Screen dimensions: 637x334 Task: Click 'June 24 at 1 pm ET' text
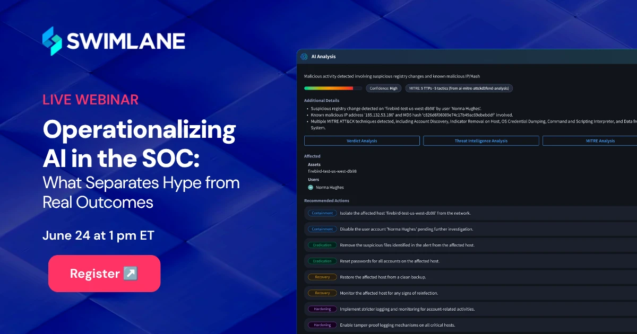coord(98,235)
